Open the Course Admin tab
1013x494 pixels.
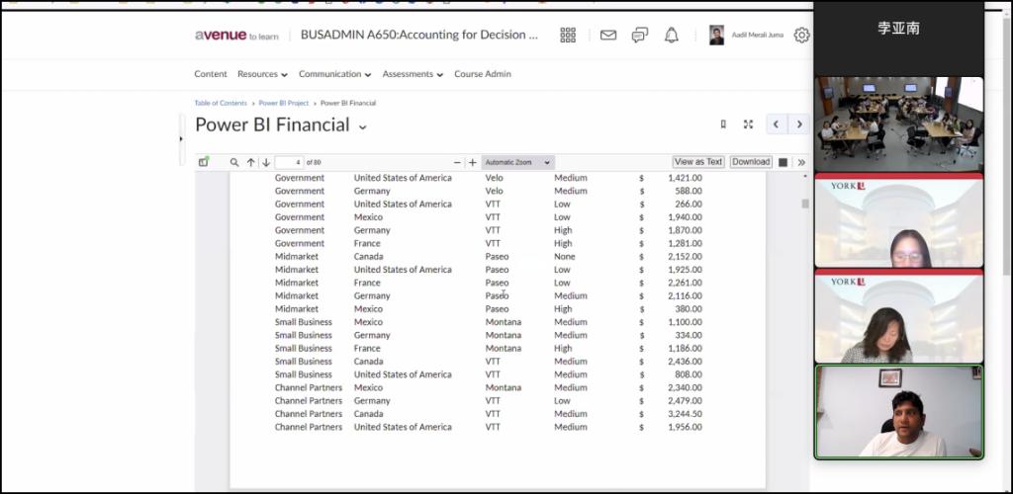(x=483, y=74)
